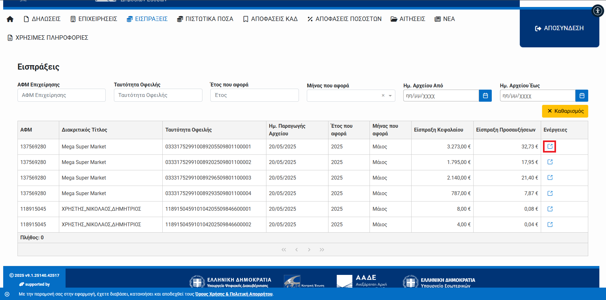Click the ΑΠΟΣΥΝΔΕΣΗ logout button
Viewport: 606px width, 300px height.
point(559,28)
